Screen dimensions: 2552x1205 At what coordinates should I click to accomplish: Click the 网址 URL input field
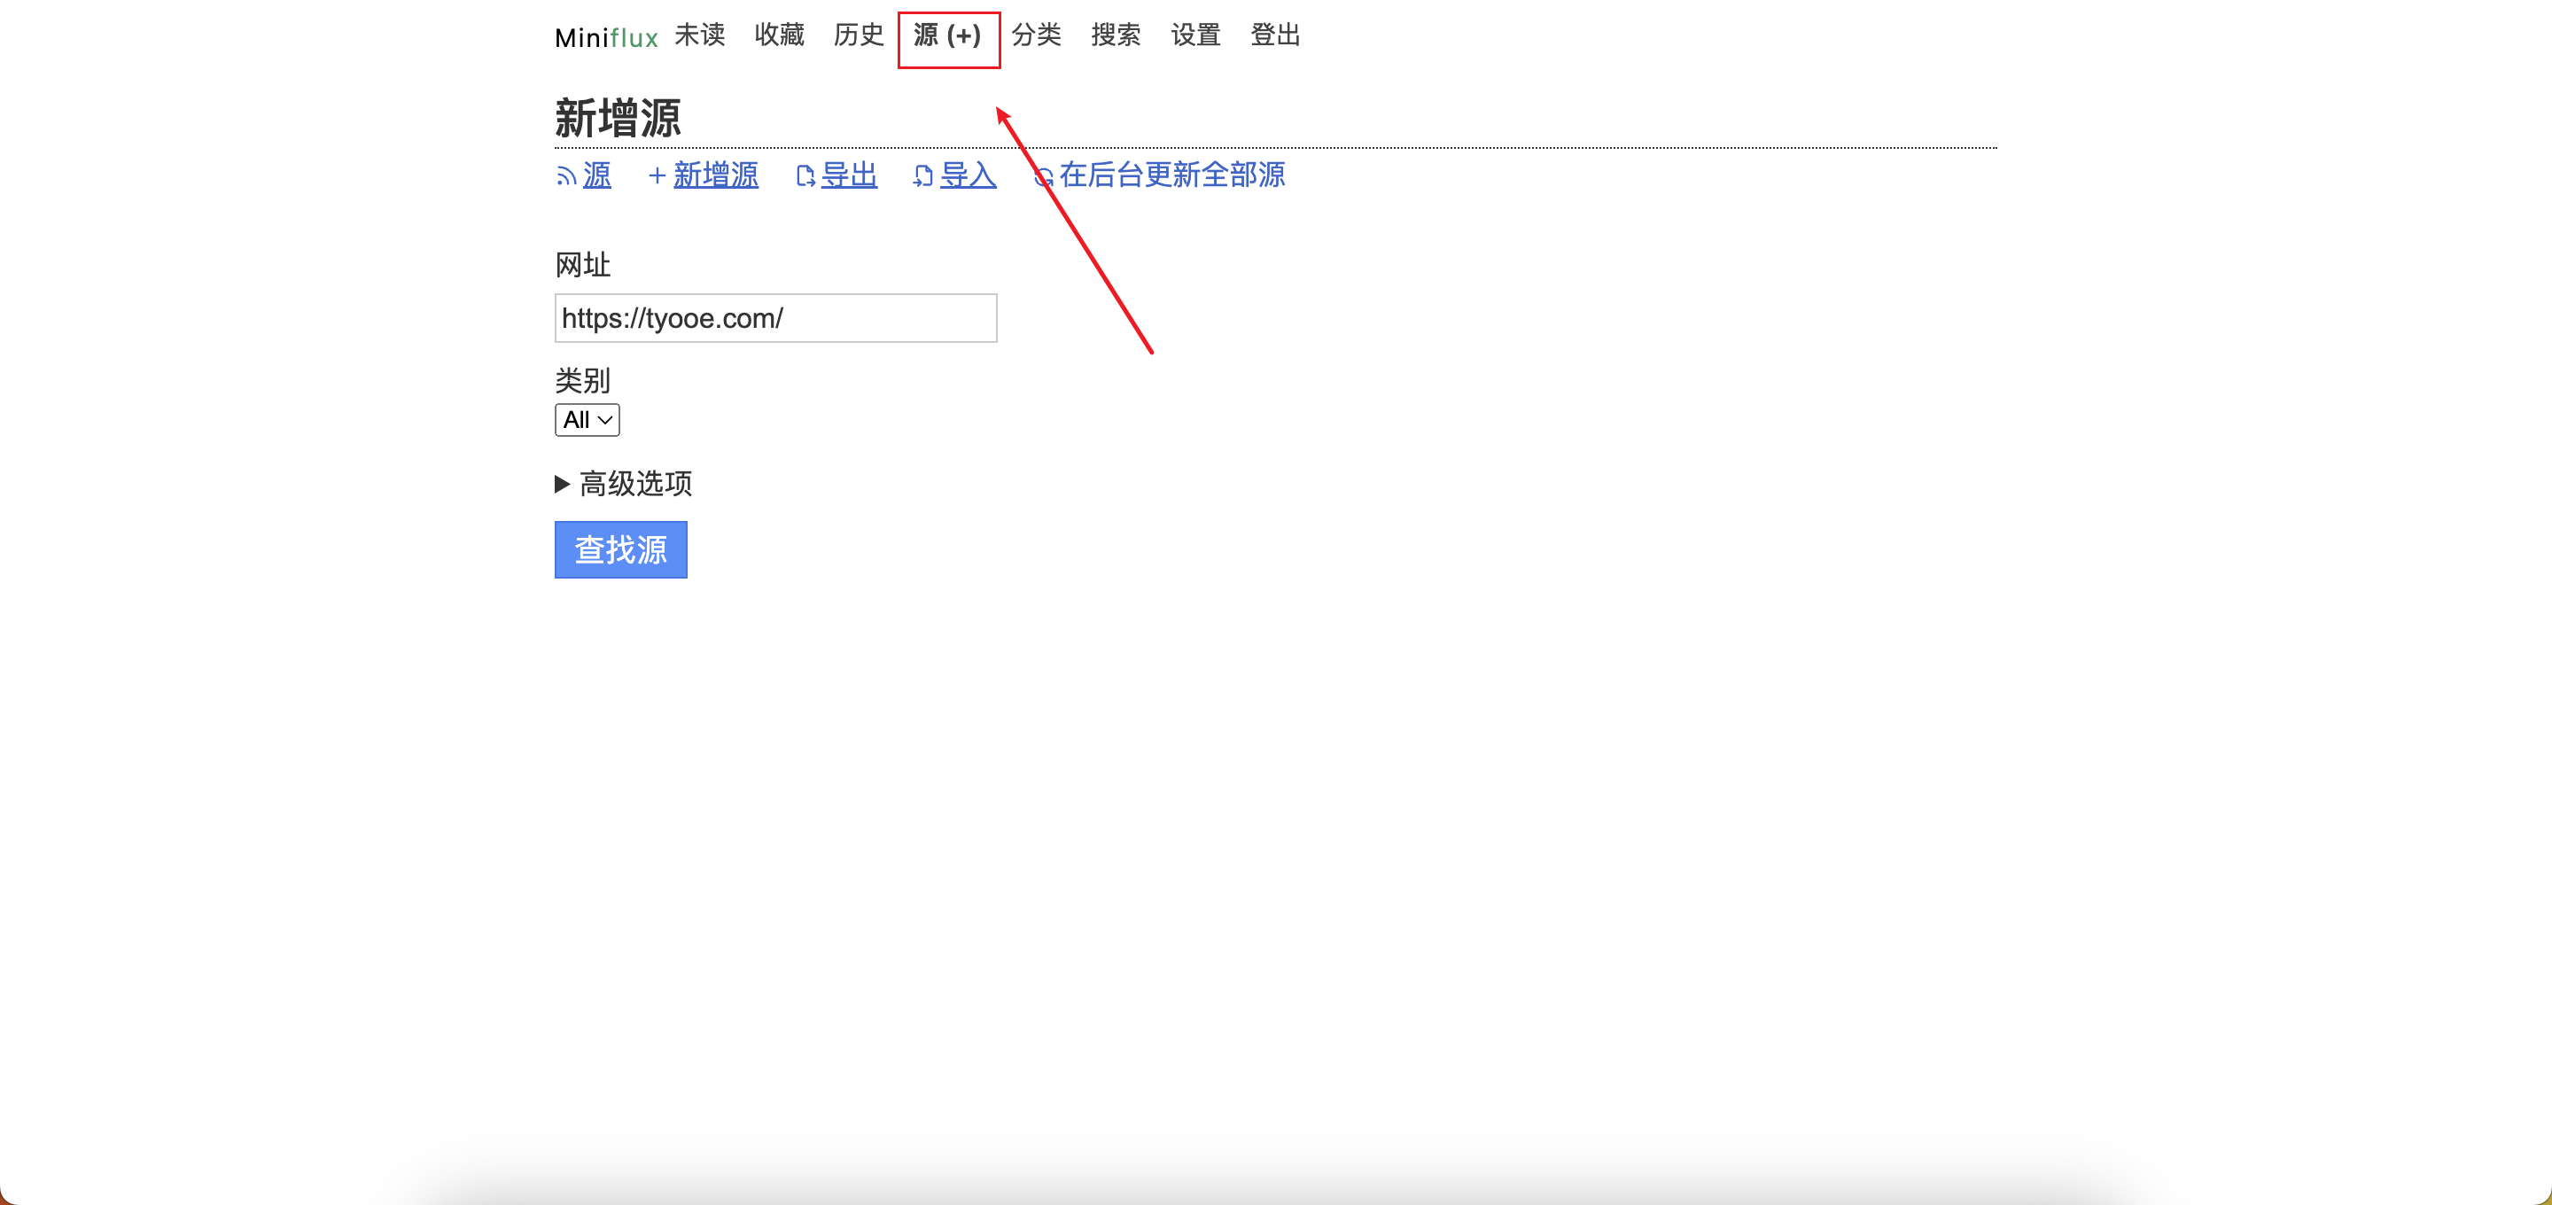pos(775,318)
